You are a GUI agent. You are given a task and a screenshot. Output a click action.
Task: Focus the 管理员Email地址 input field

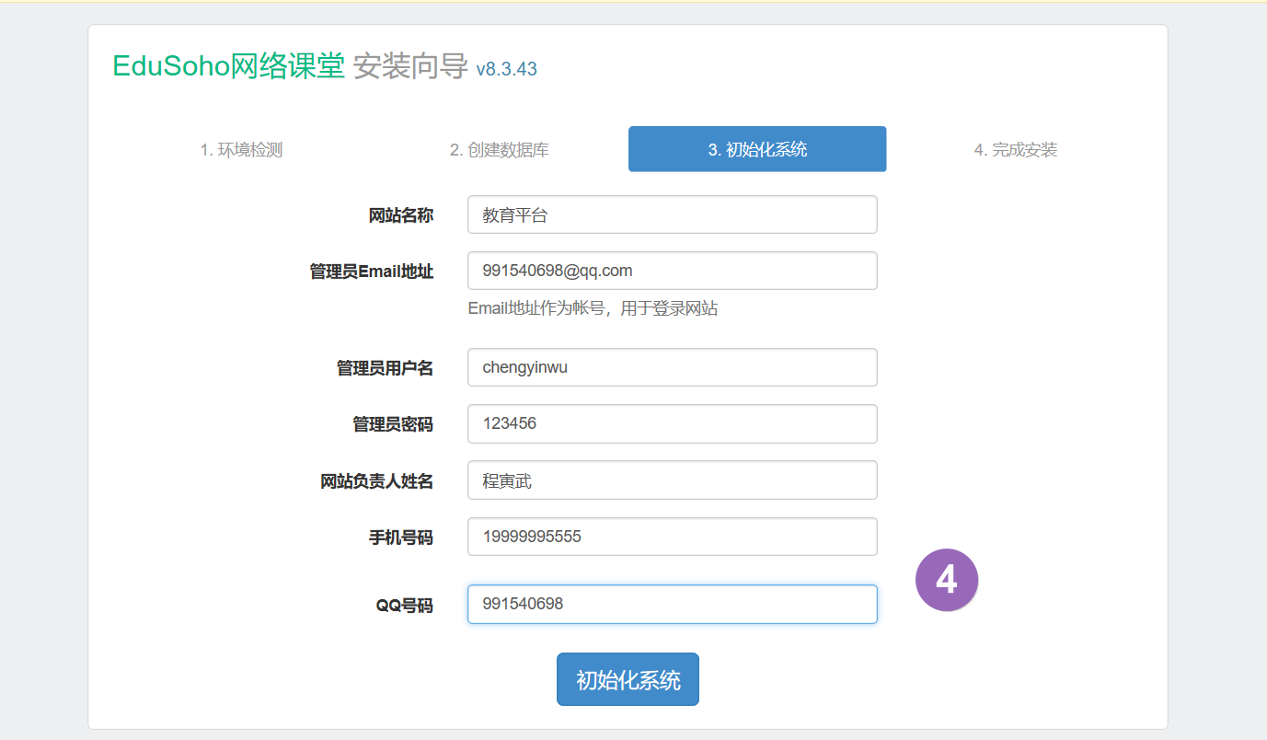(x=672, y=271)
